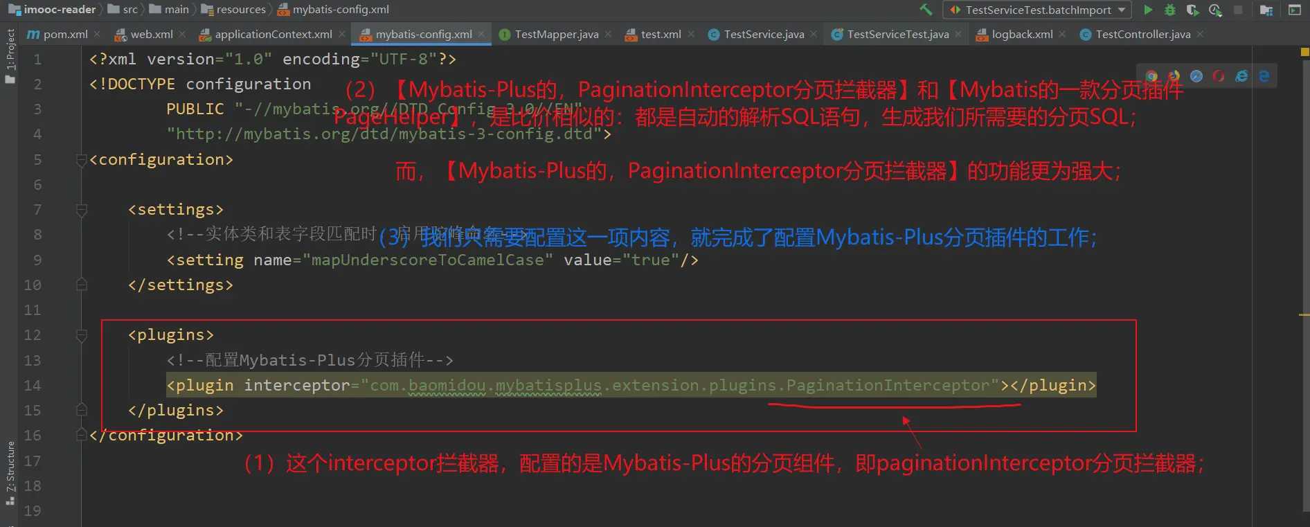Open the Structure tool window button
Image resolution: width=1310 pixels, height=527 pixels.
click(x=10, y=473)
